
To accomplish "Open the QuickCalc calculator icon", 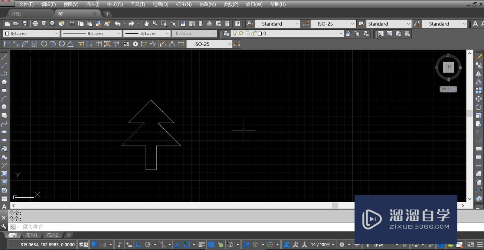I will (227, 24).
